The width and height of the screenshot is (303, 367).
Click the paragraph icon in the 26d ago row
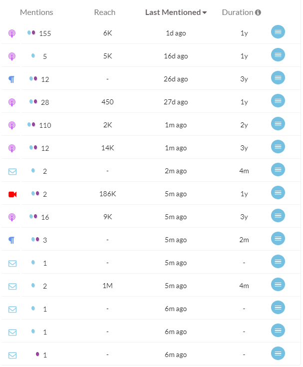click(x=11, y=79)
